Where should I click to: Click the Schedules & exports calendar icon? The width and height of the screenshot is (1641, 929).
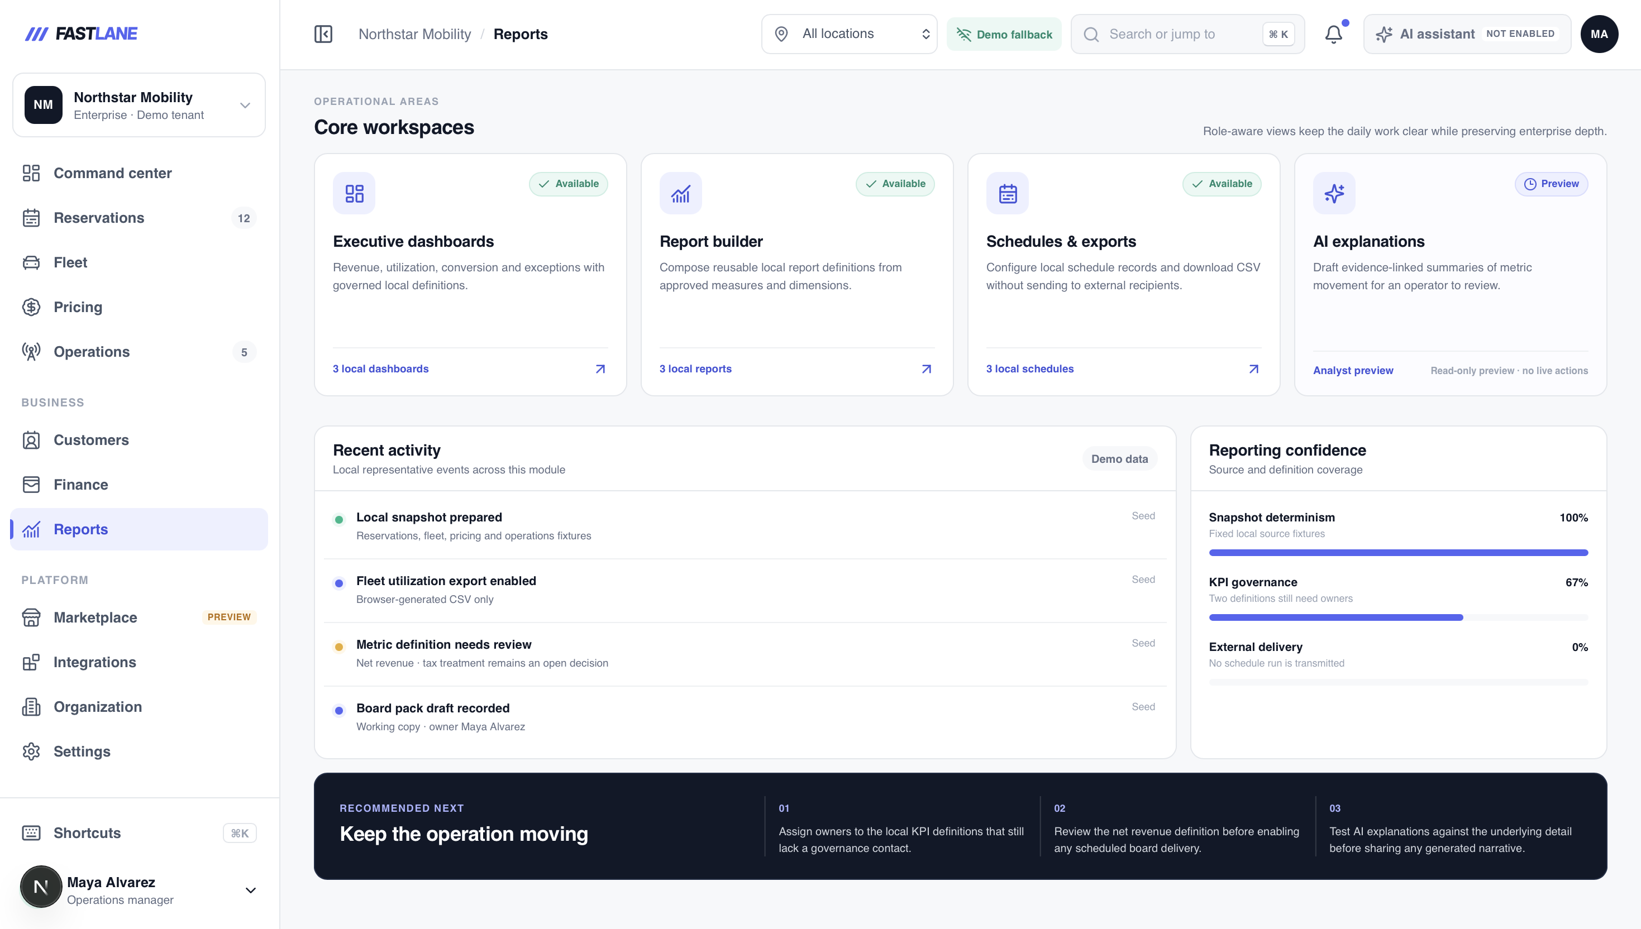pos(1007,193)
